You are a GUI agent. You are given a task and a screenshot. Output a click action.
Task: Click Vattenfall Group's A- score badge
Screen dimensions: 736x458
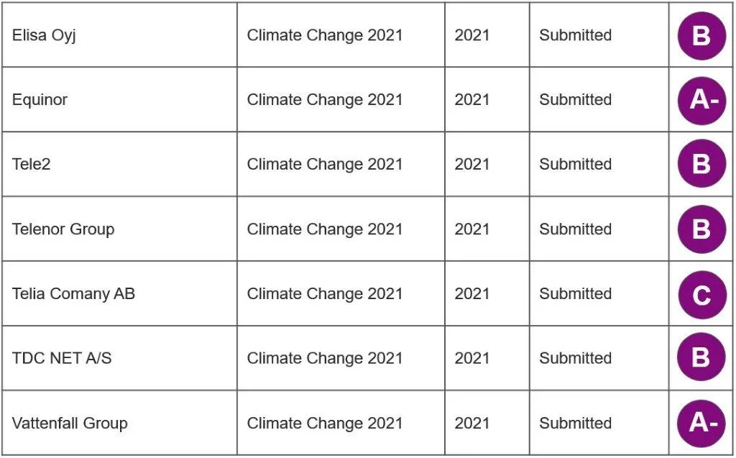pyautogui.click(x=701, y=423)
